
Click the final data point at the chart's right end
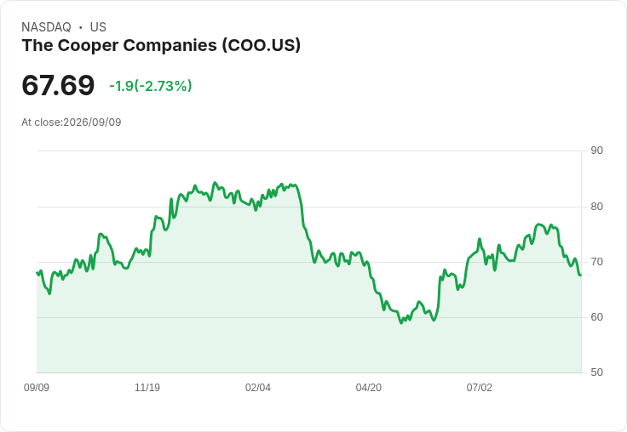click(x=580, y=275)
